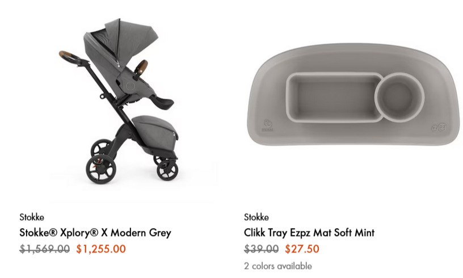Click the Clikk Tray Ezpz Mat Soft Mint title
Image resolution: width=463 pixels, height=278 pixels.
point(309,233)
